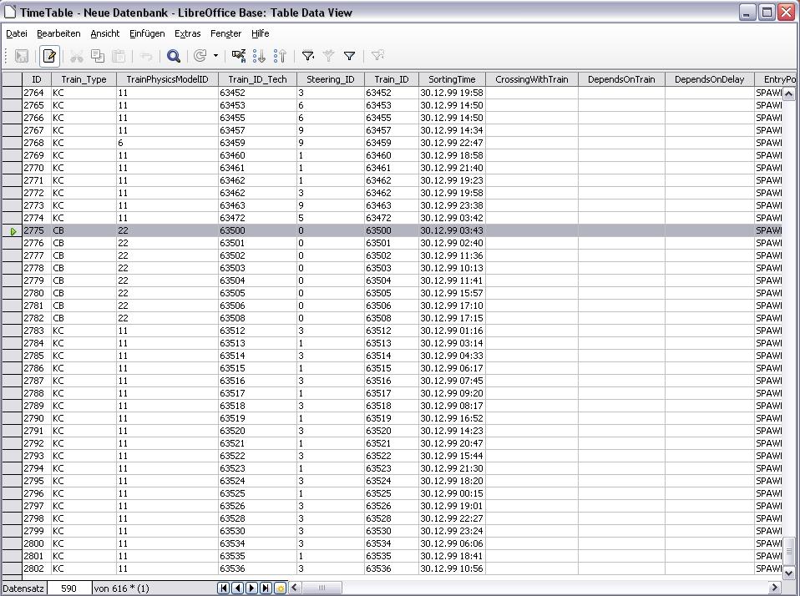Select row header of record 2764

[12, 93]
